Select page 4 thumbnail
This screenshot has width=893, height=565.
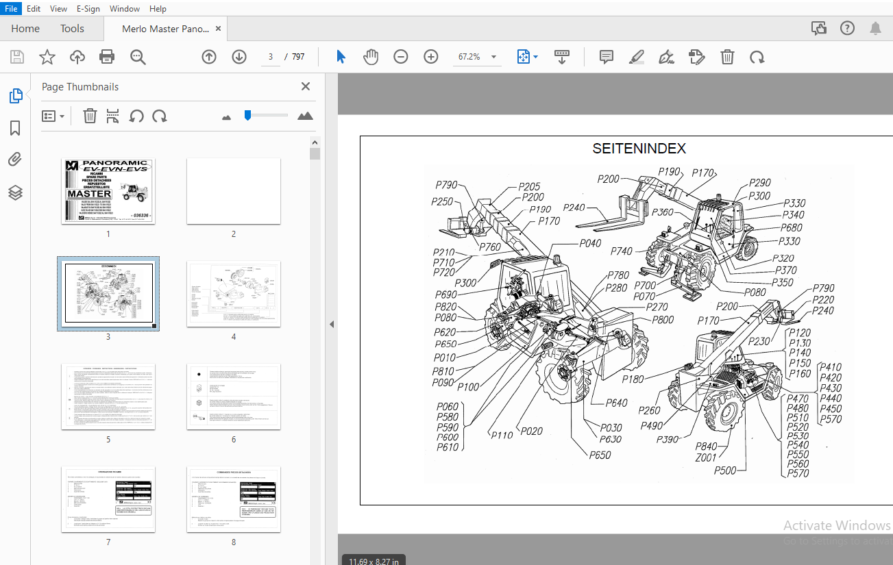click(x=234, y=294)
